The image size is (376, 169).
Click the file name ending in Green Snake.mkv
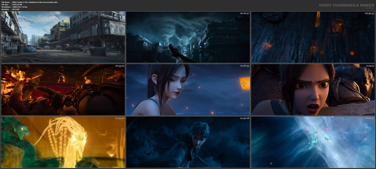35,2
